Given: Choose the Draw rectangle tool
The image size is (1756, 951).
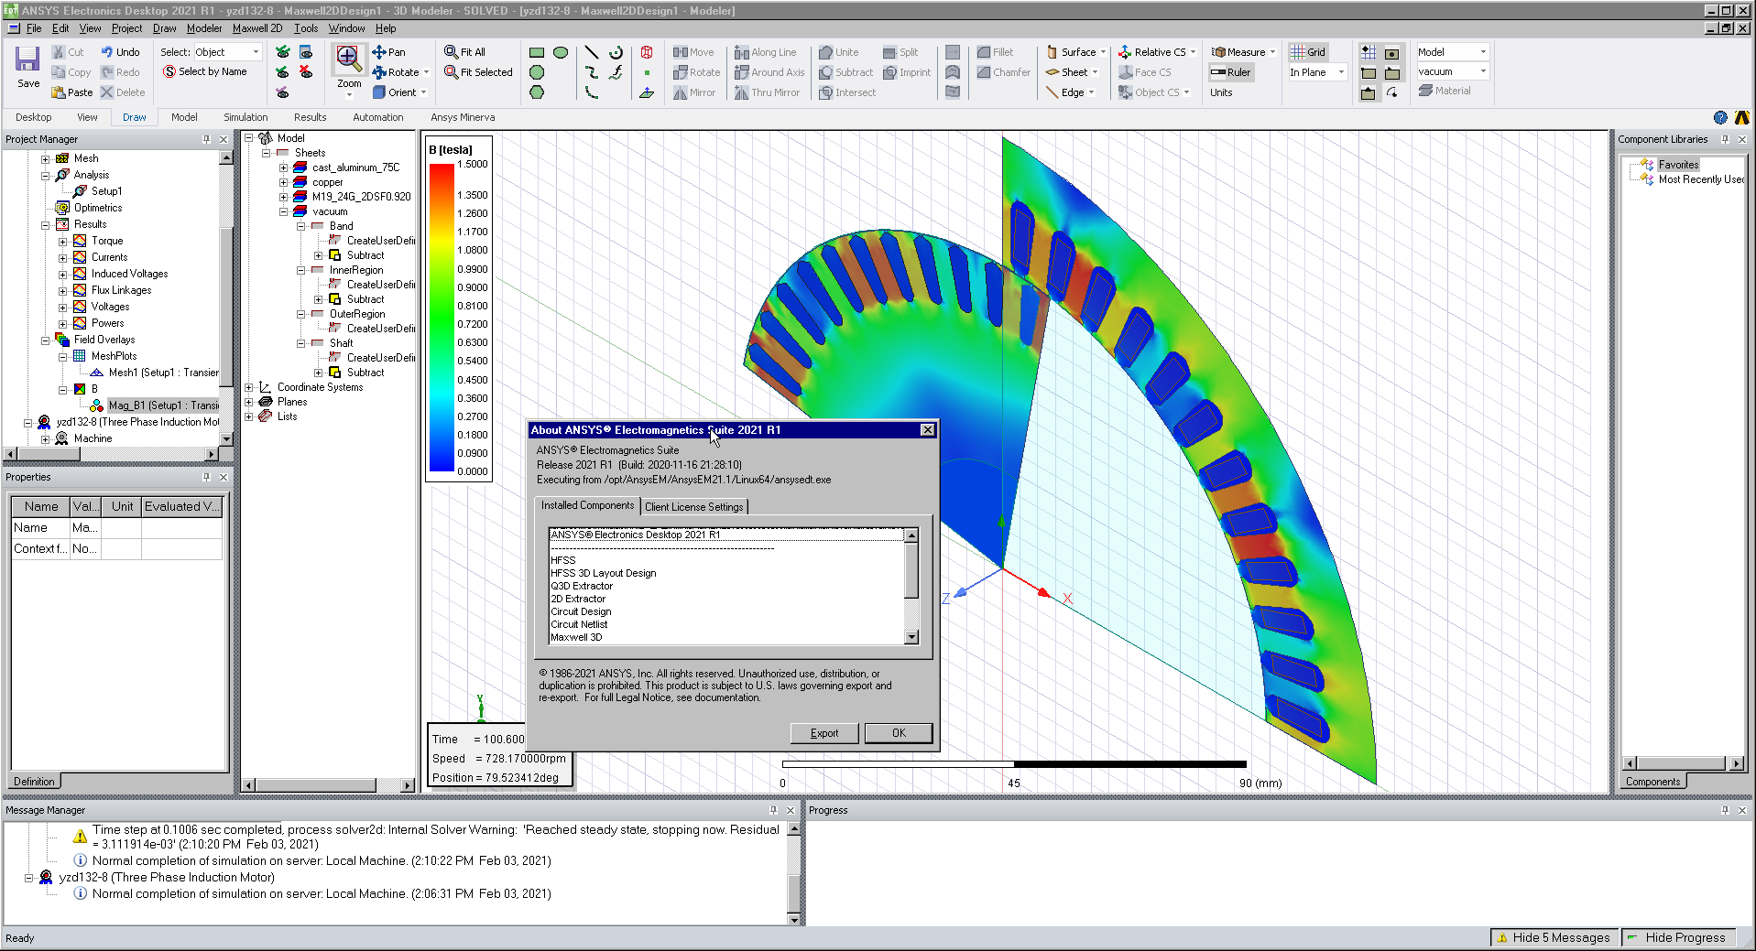Looking at the screenshot, I should click(537, 52).
